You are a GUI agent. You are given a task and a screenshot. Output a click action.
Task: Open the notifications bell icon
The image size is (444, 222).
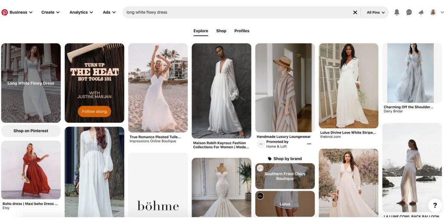pyautogui.click(x=397, y=13)
